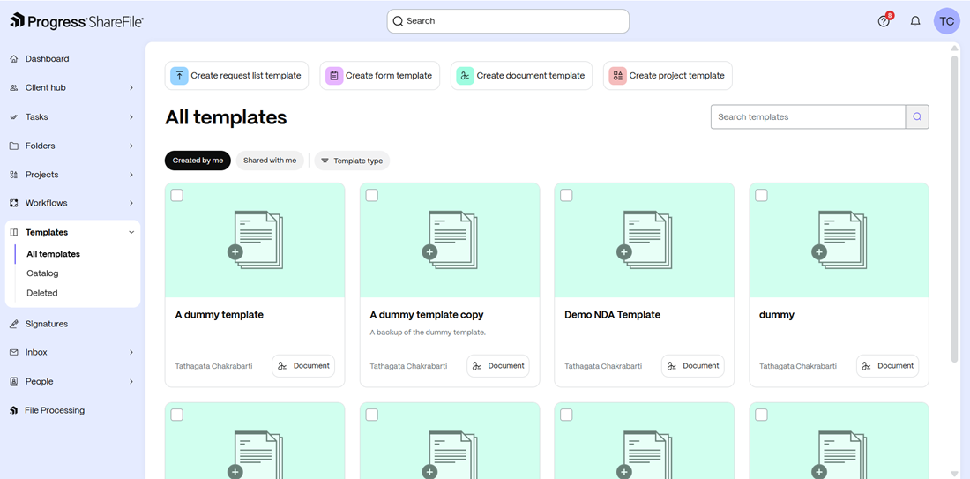Select checkbox on the dummy card
This screenshot has width=970, height=479.
coord(762,196)
